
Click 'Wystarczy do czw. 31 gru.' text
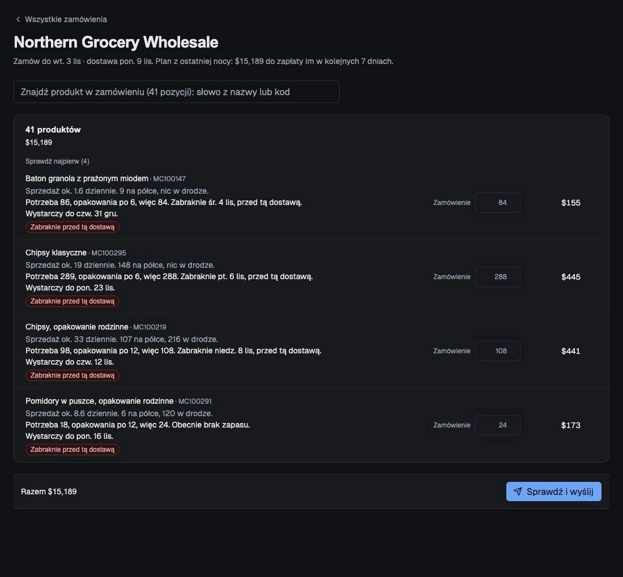point(71,214)
